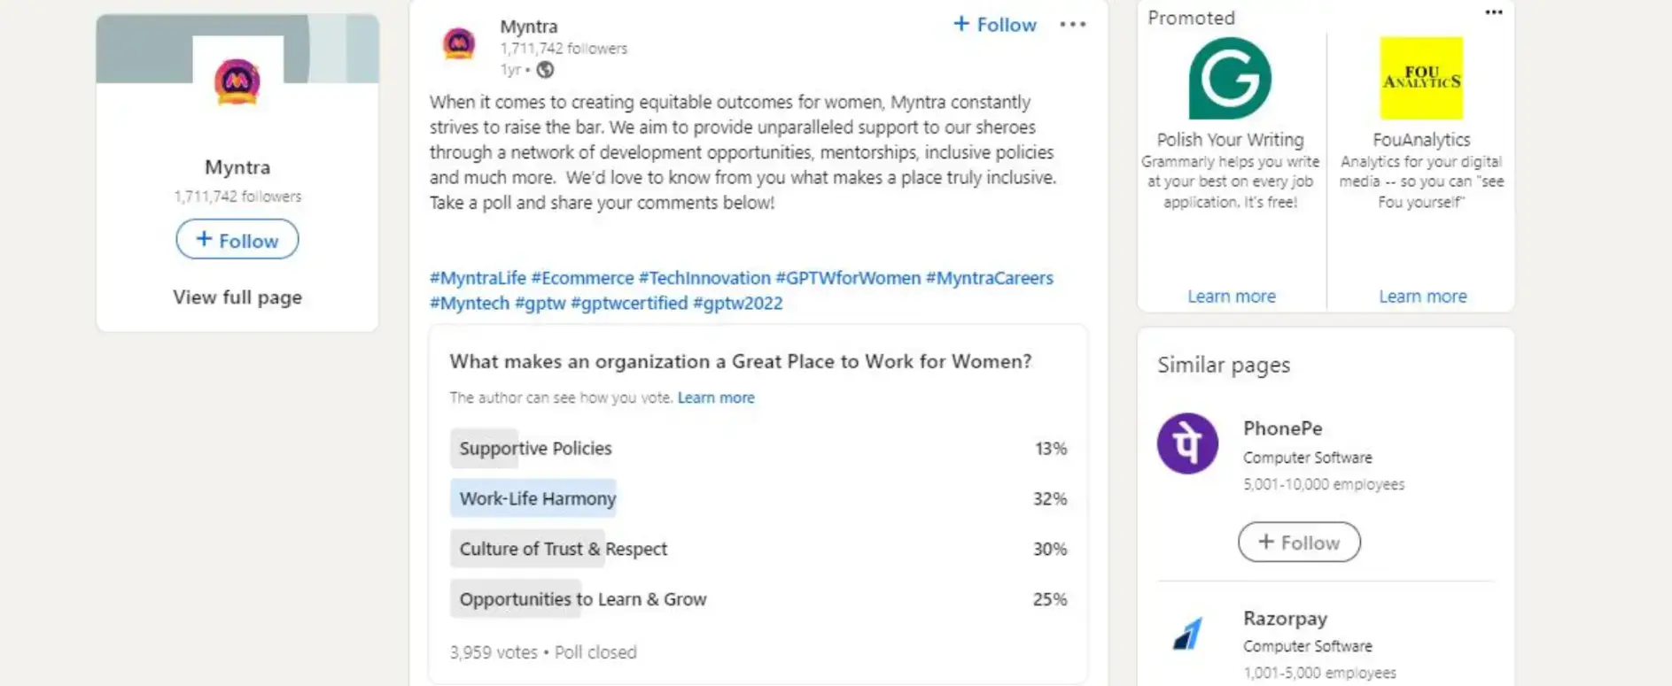Follow Myntra from the post header
Image resolution: width=1672 pixels, height=686 pixels.
[992, 25]
